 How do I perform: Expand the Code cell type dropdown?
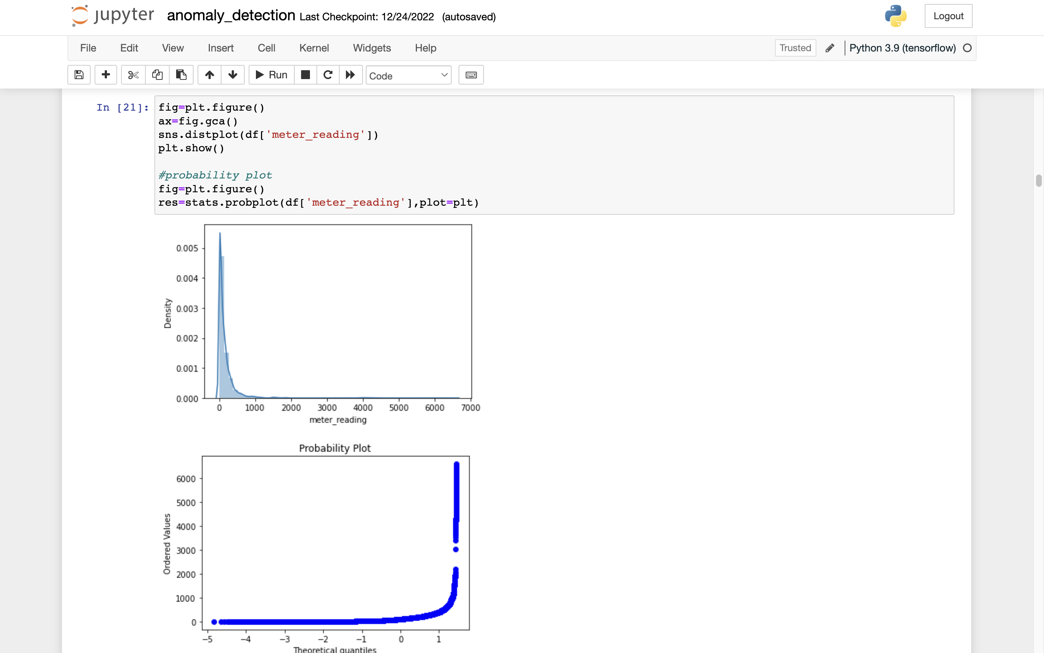[408, 75]
